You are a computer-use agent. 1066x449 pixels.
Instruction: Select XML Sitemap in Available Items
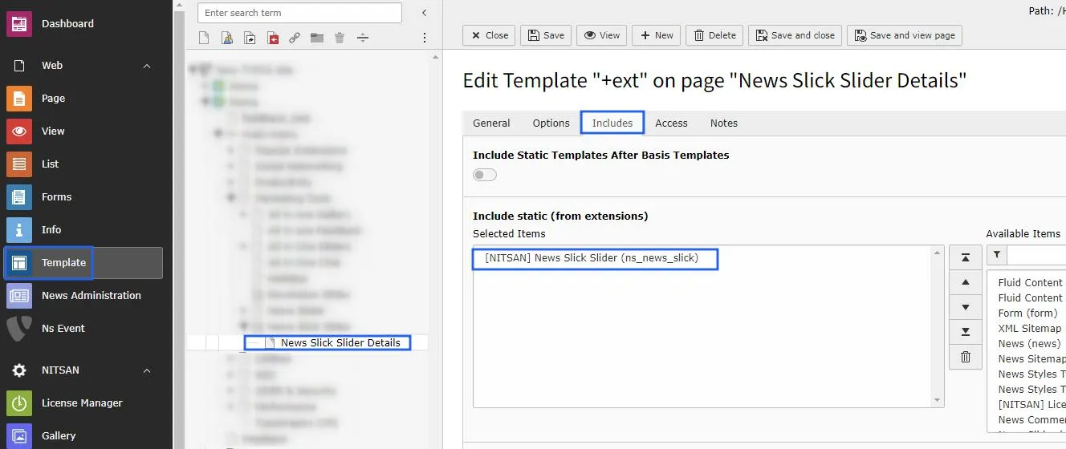pos(1030,329)
